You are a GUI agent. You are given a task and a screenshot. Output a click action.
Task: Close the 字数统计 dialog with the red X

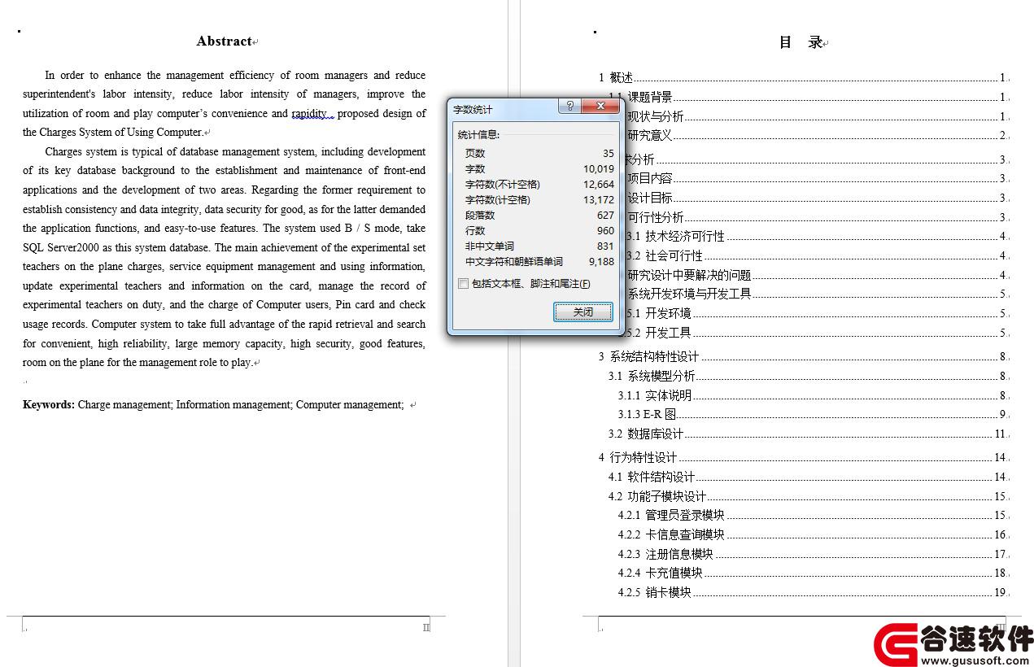pyautogui.click(x=600, y=107)
